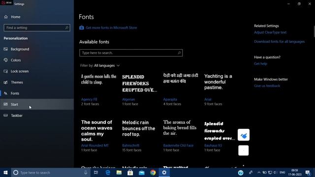315x177 pixels.
Task: Click the Settings gear in taskbar
Action: point(164,173)
